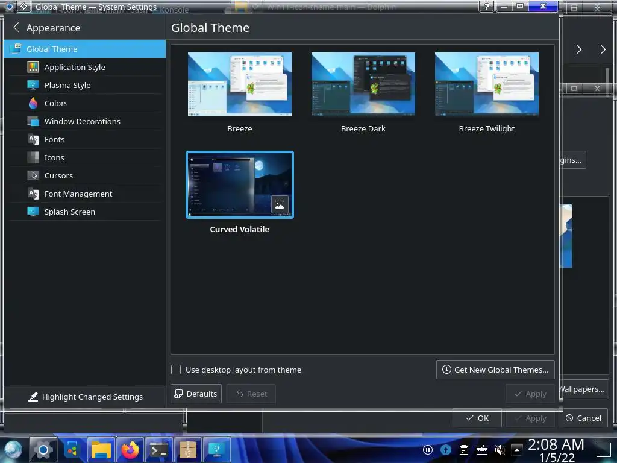Screen dimensions: 617x463
Task: Click the Colors droplet icon
Action: [33, 103]
